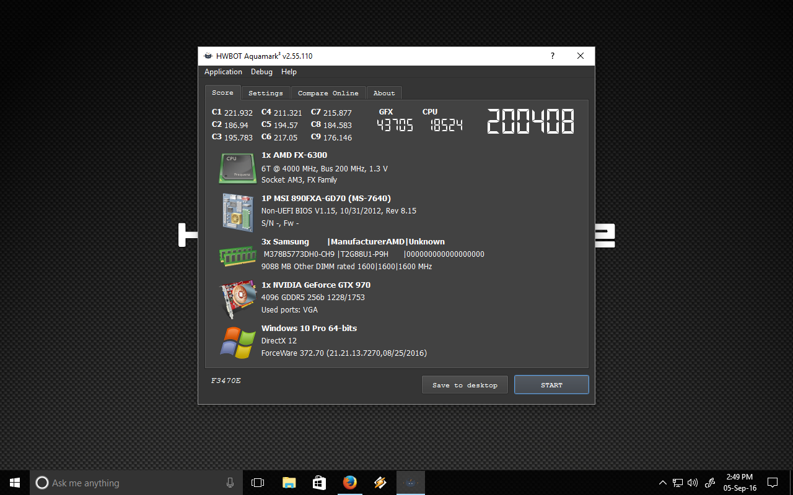Switch to the Compare Online tab
The image size is (793, 495).
pos(328,93)
